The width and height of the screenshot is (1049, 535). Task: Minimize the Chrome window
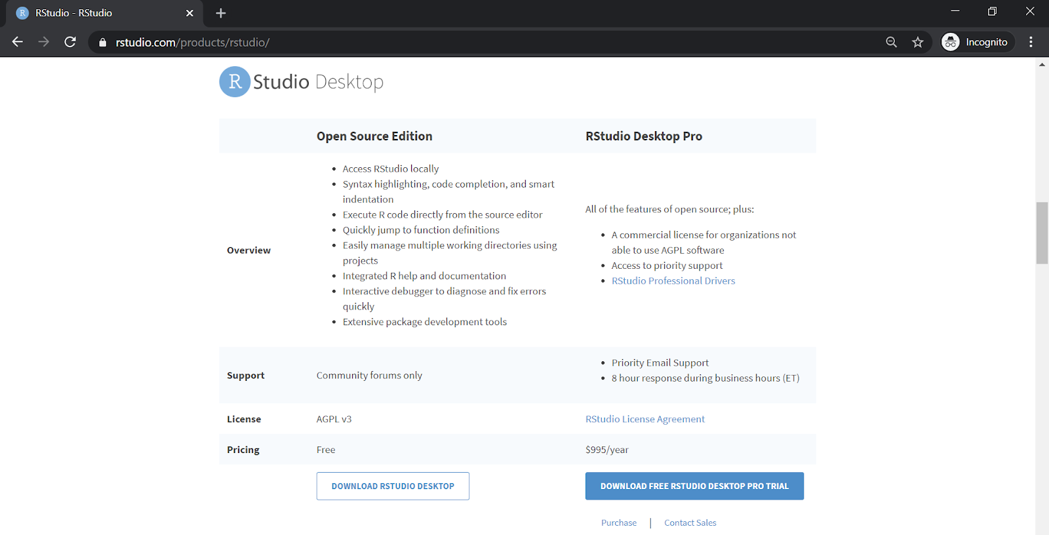tap(955, 11)
